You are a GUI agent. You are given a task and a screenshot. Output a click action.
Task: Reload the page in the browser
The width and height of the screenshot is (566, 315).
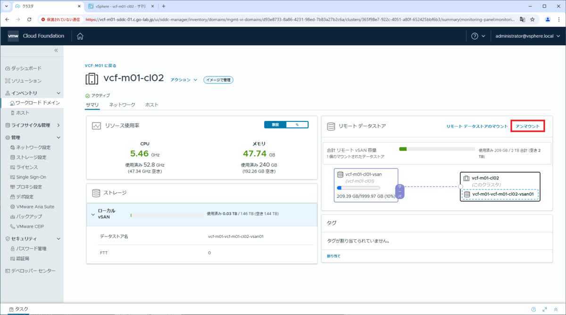29,19
